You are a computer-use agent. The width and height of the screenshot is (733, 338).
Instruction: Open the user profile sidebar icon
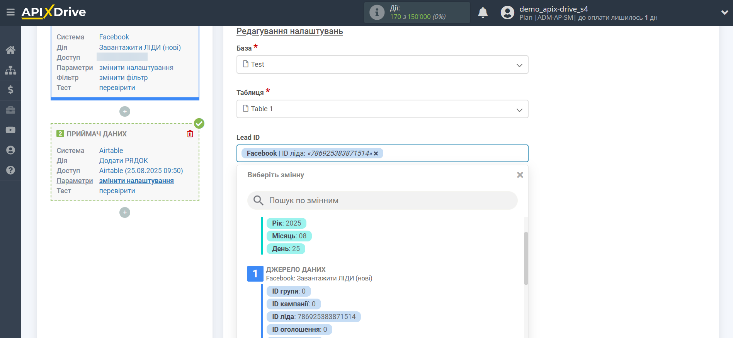point(10,150)
